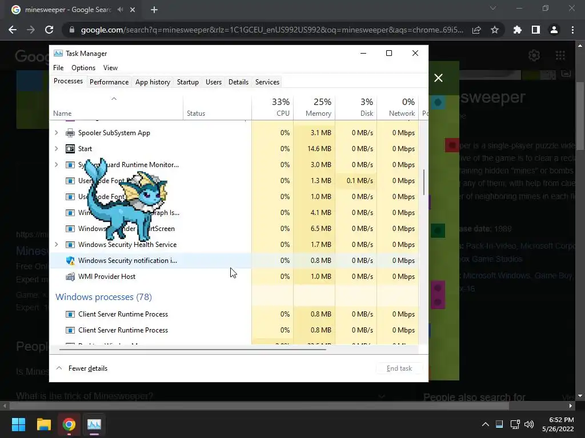Click the taskbar clock showing 6:52 PM
Screen dimensions: 585x438
558,424
